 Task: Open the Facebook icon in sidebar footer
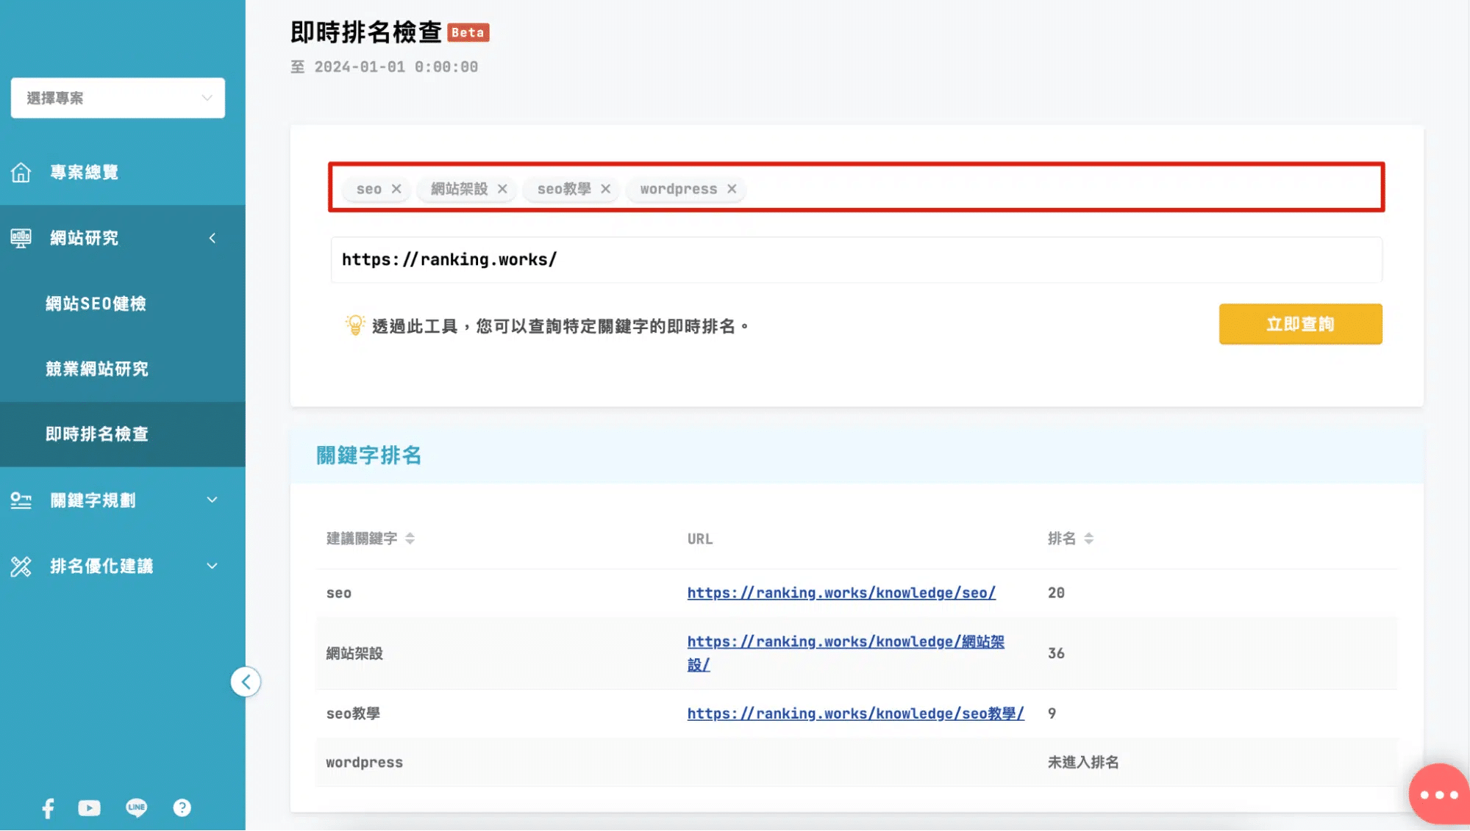click(x=48, y=808)
